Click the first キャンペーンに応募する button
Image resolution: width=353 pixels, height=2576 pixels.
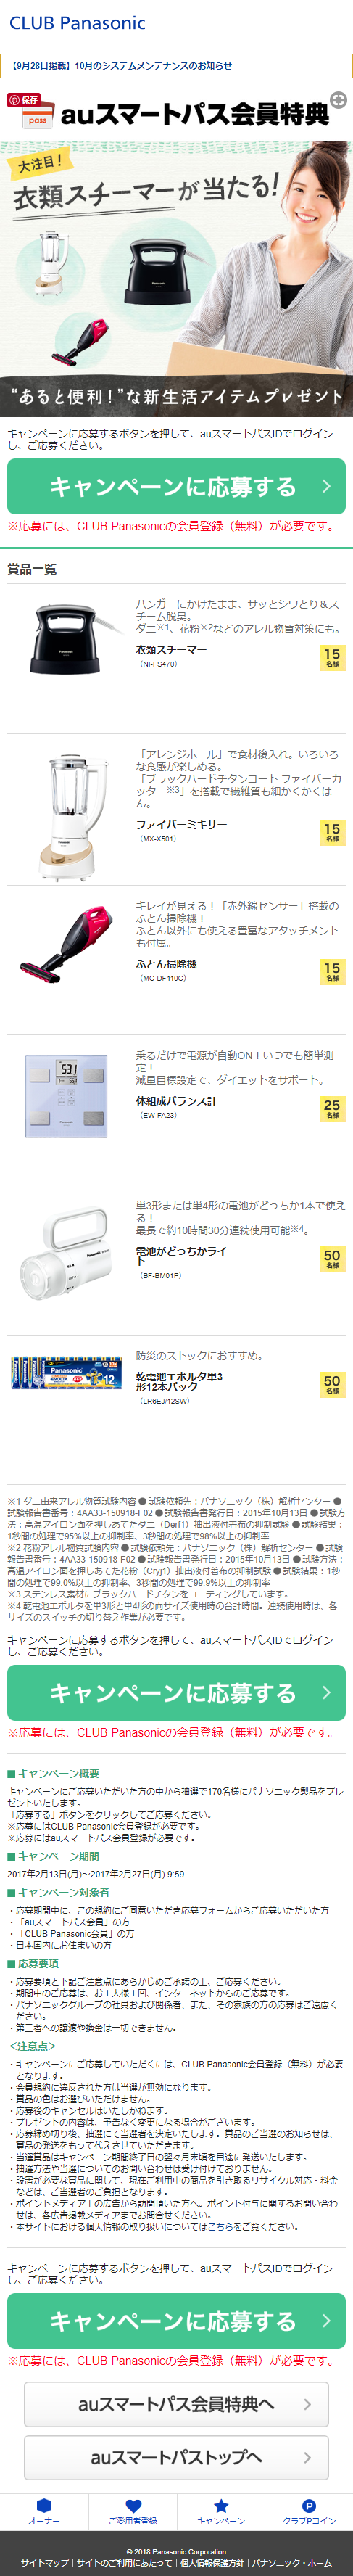[x=176, y=487]
